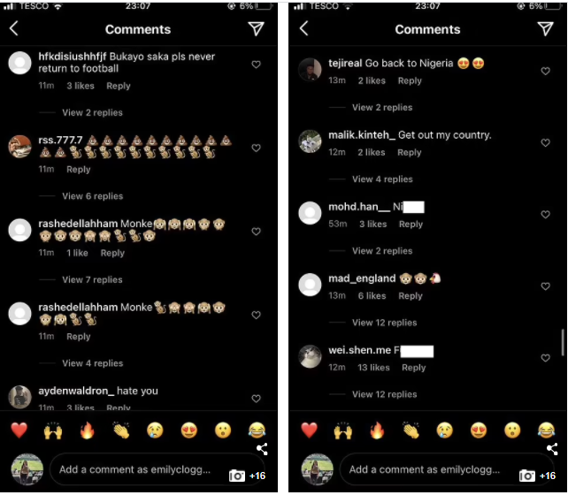Like the hfkdisiushhfjf comment with heart

tap(256, 65)
